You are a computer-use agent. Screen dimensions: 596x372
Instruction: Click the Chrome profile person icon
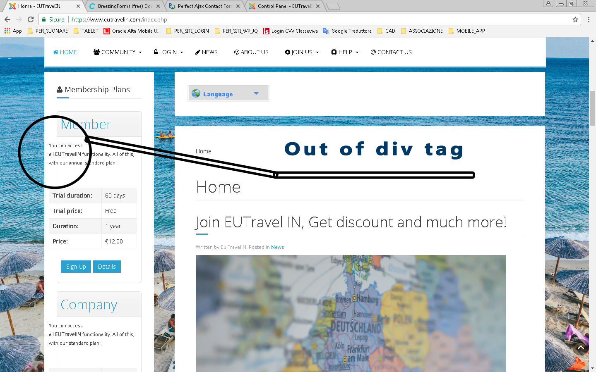coord(548,3)
